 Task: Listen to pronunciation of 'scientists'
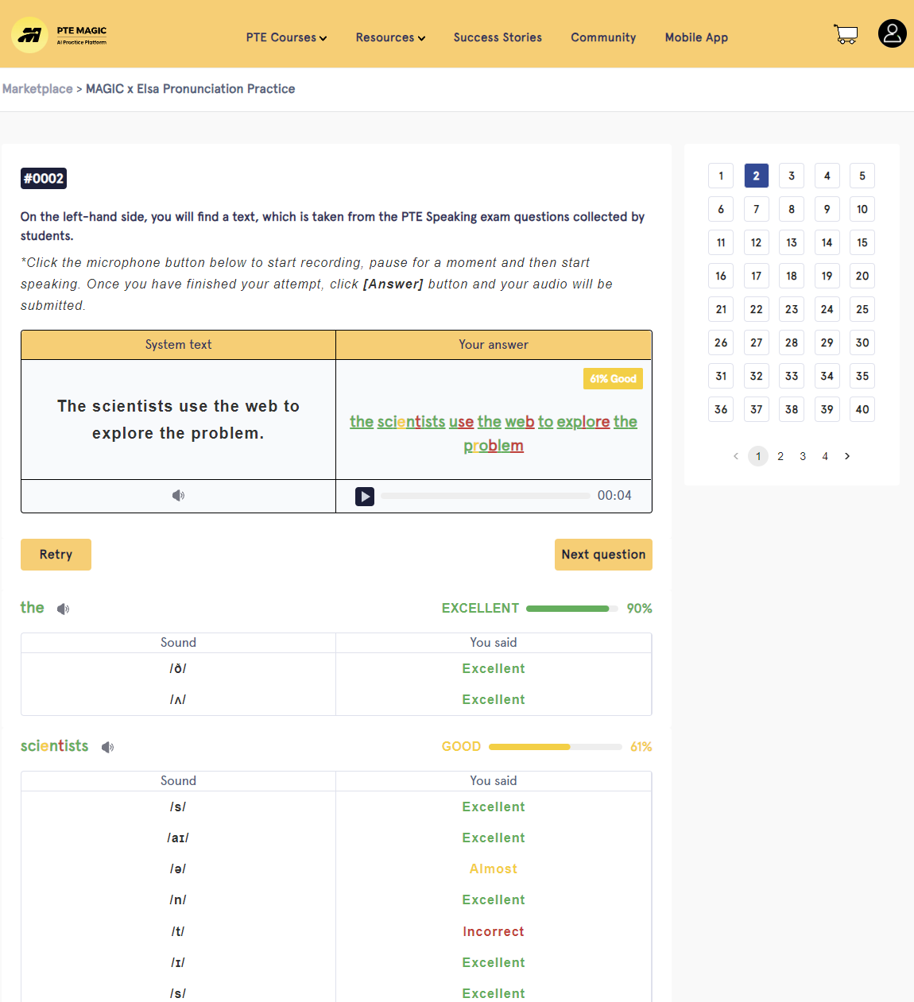click(108, 748)
